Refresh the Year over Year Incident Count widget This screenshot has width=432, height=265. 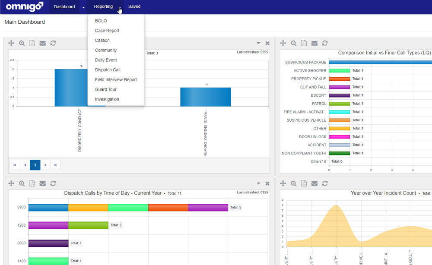point(324,183)
